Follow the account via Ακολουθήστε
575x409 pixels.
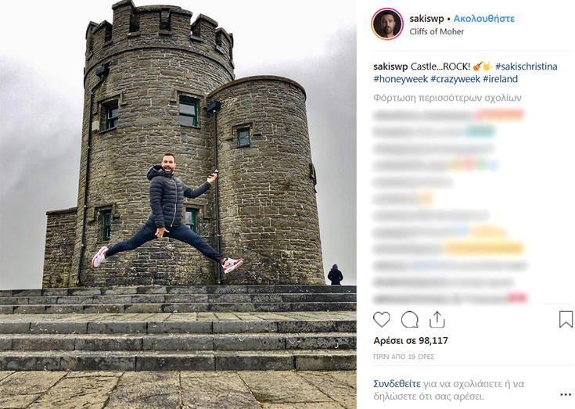(x=484, y=18)
